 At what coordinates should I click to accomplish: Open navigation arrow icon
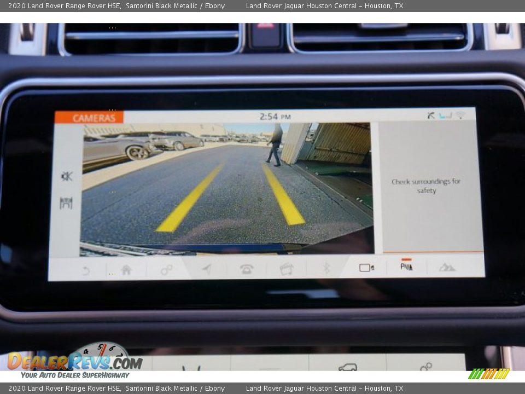coord(206,269)
